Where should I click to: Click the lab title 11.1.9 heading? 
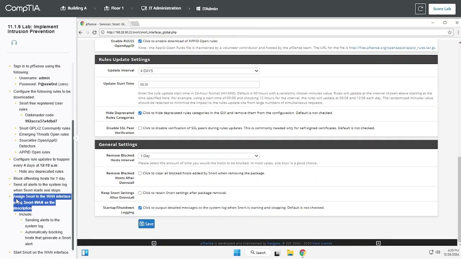click(33, 29)
